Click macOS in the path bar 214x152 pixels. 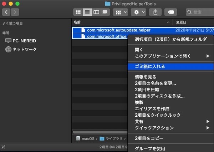point(85,138)
